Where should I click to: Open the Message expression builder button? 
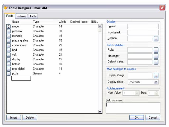click(156, 56)
